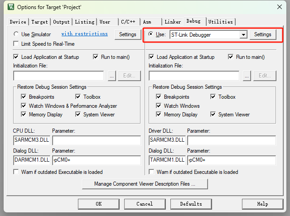Select the Use hardware debugger radio button

pyautogui.click(x=151, y=34)
